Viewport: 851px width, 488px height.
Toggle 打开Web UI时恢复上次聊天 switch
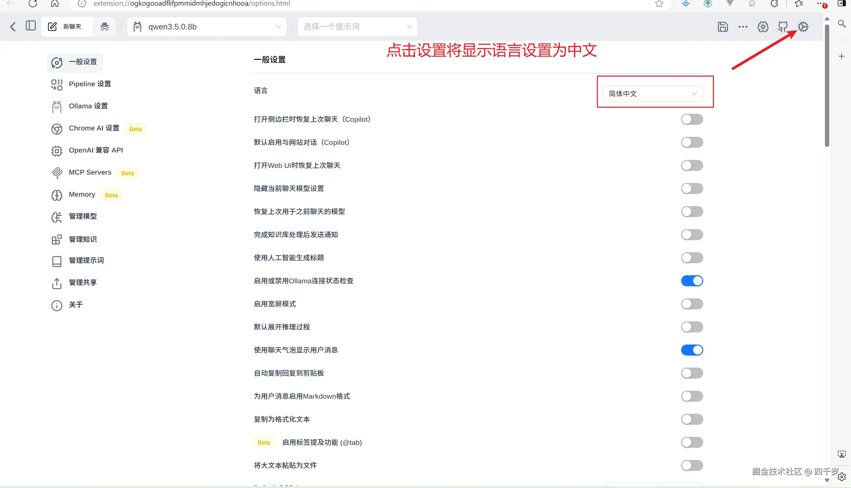pyautogui.click(x=692, y=166)
